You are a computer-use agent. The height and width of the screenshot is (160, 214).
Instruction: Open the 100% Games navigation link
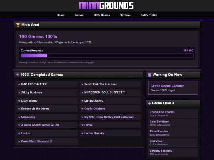101,15
